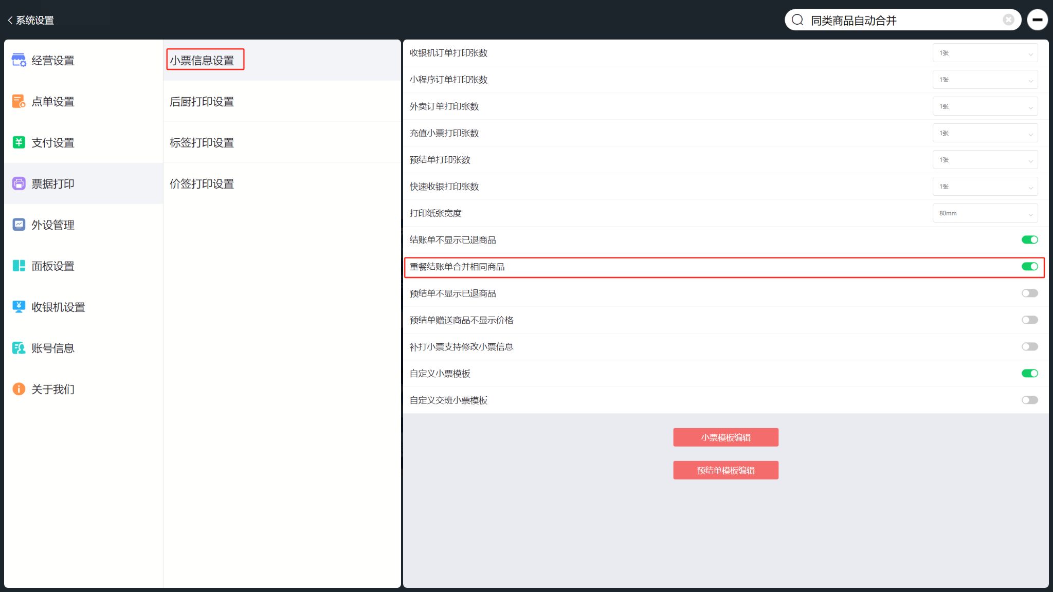Select 标签打印设置 submenu
The image size is (1053, 592).
point(282,142)
